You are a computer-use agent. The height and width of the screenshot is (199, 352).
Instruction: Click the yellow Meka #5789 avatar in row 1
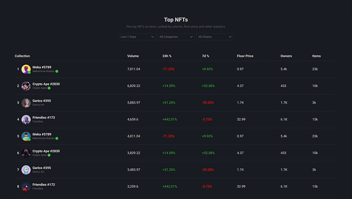click(26, 69)
